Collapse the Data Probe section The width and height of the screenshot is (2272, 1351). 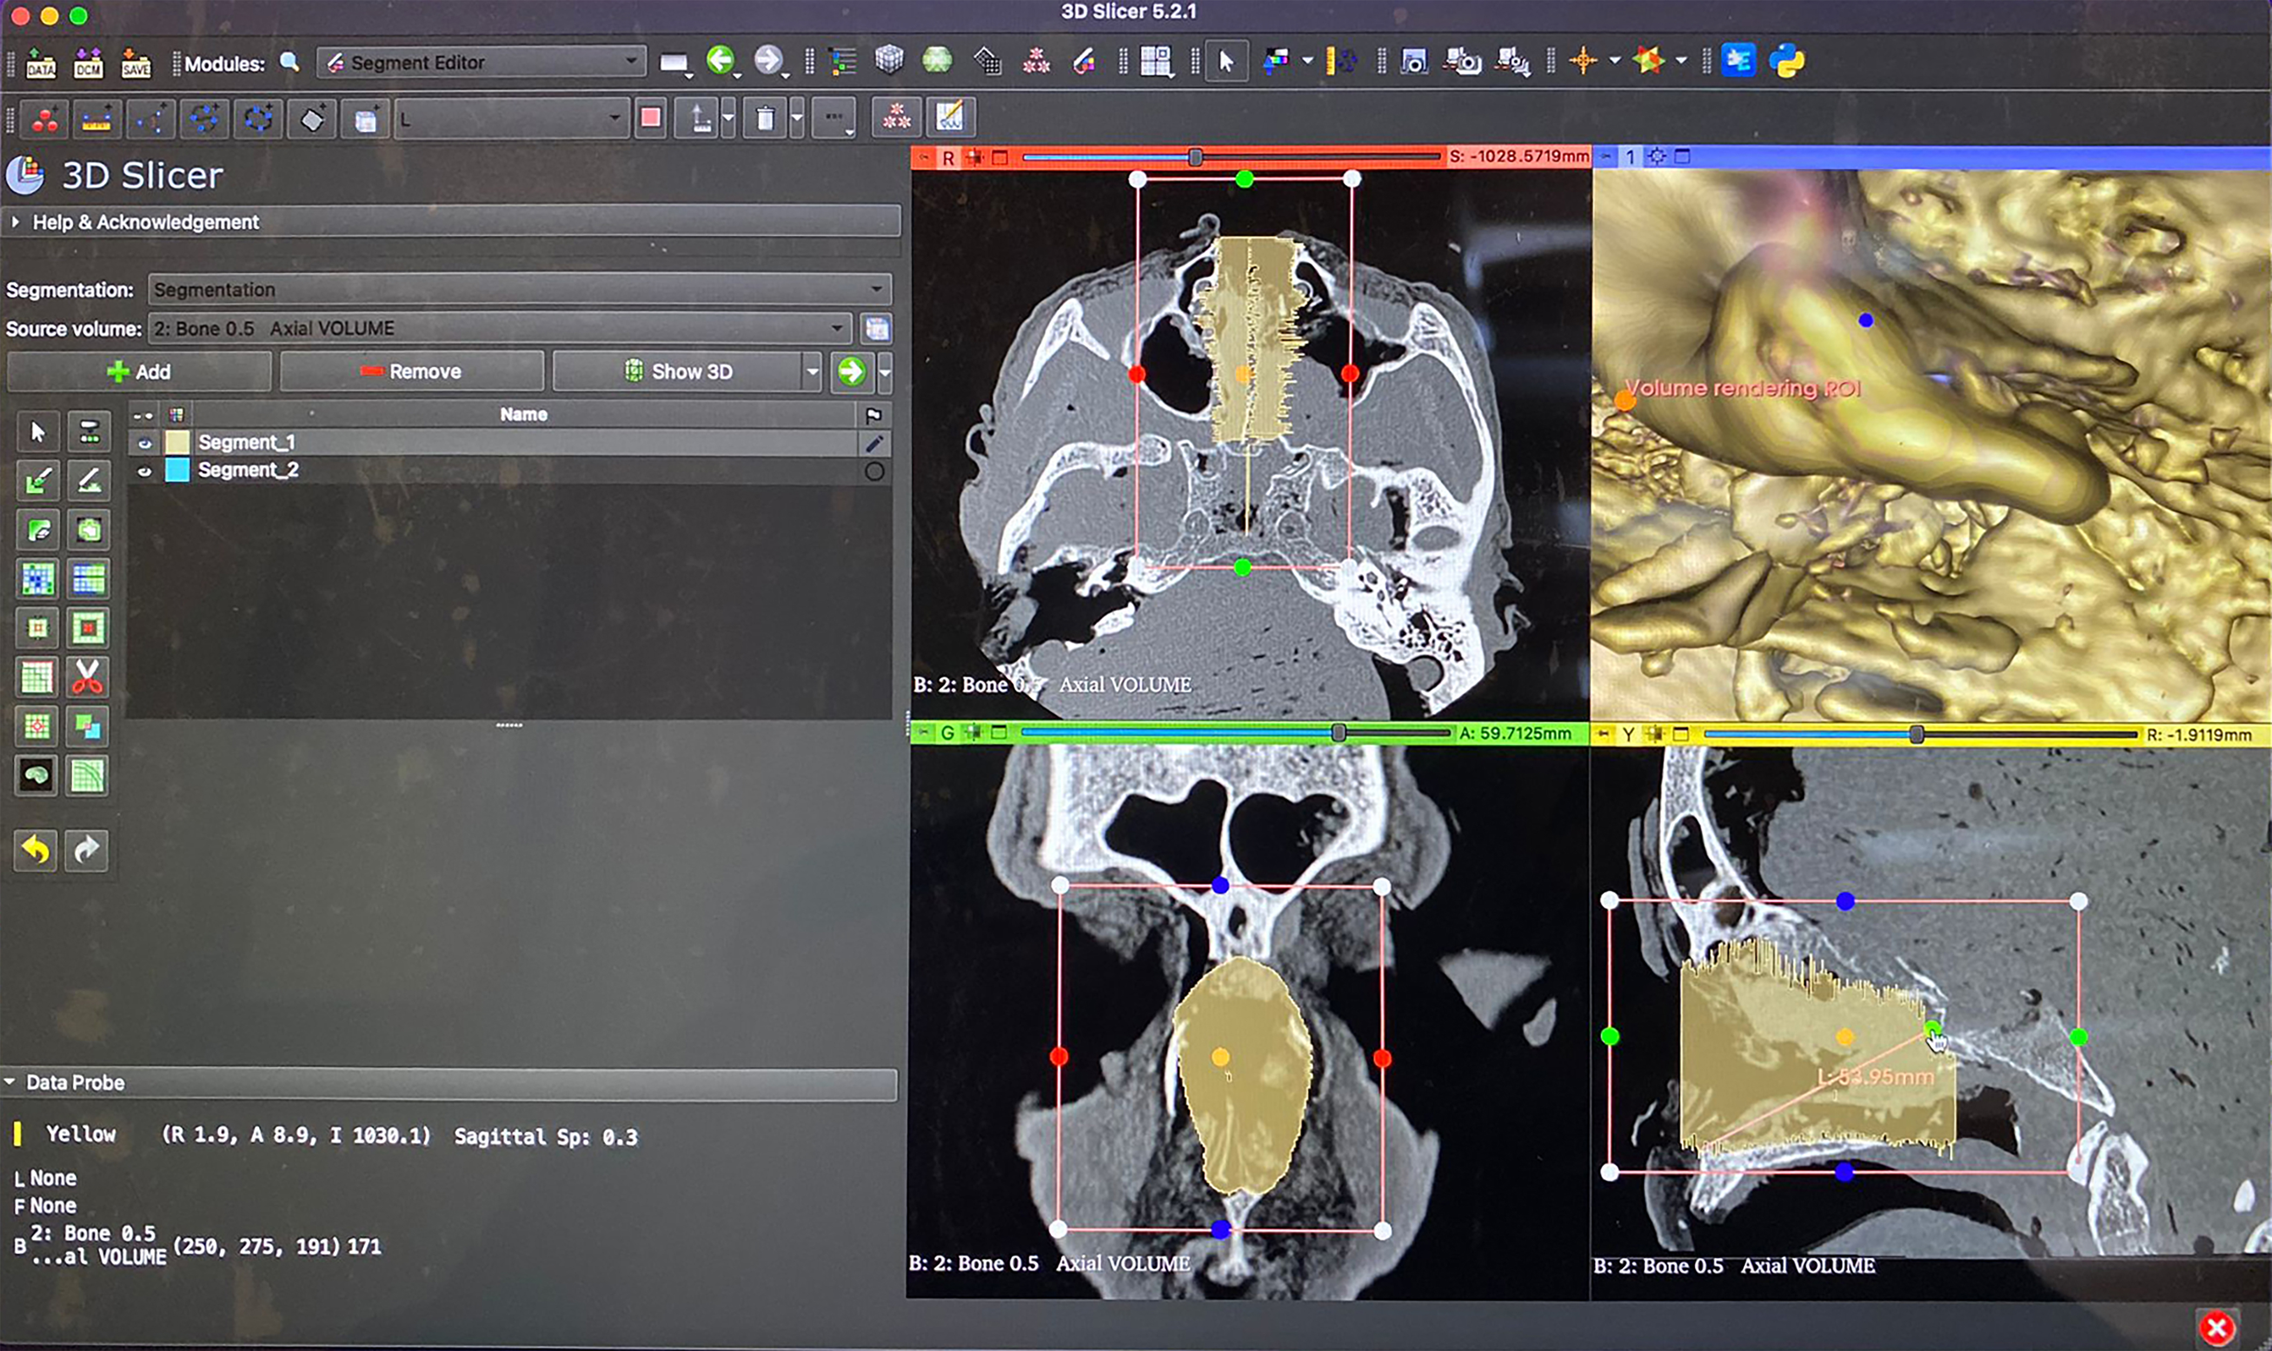click(450, 1082)
